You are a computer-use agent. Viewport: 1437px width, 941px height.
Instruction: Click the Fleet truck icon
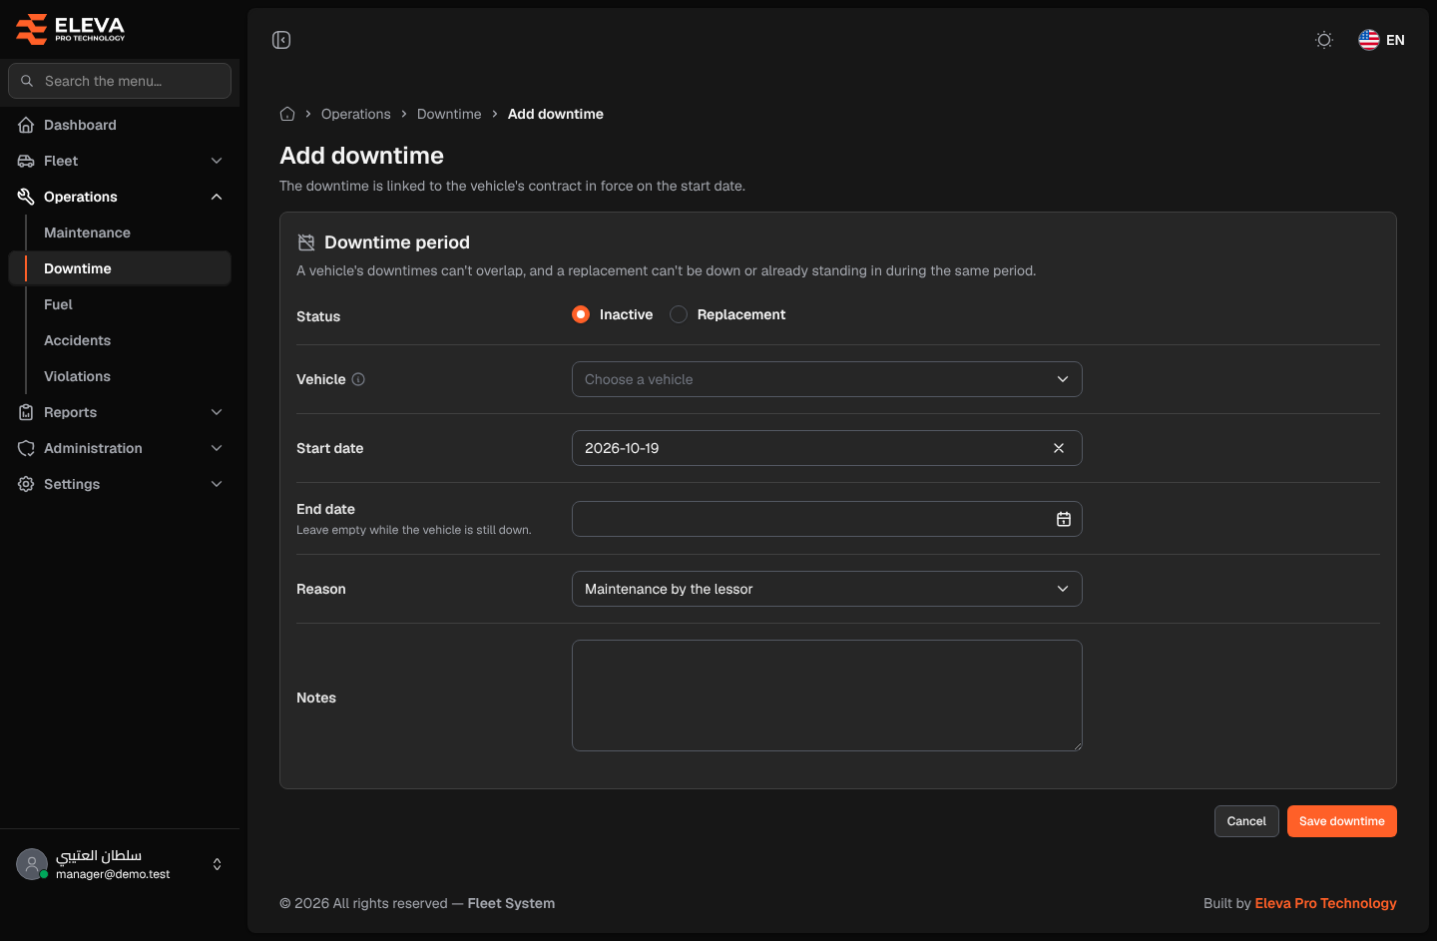(x=26, y=161)
